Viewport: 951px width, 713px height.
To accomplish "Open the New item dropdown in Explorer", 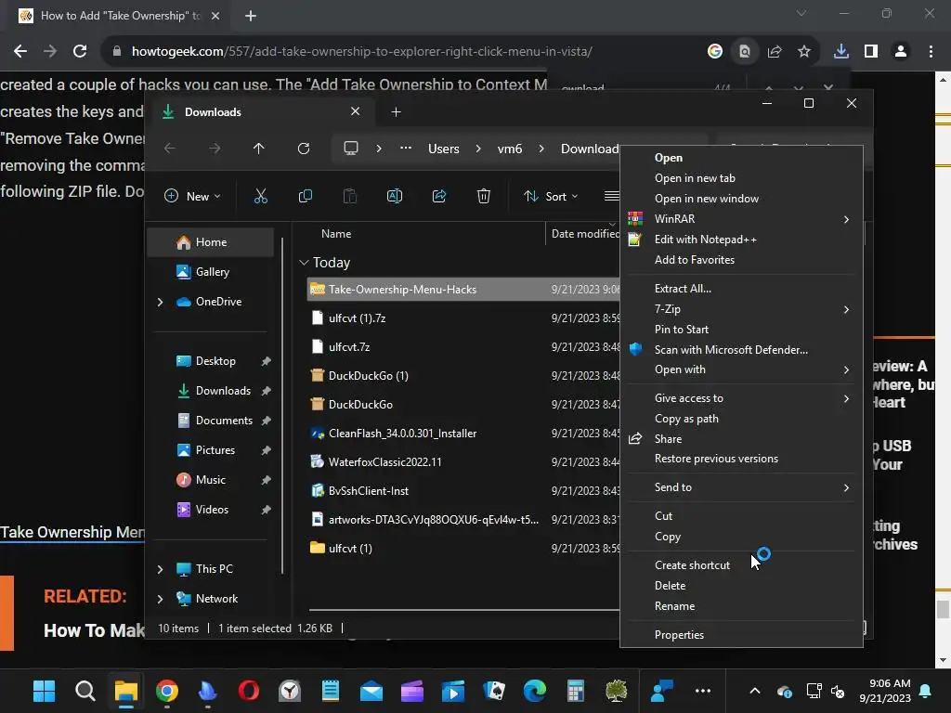I will click(193, 196).
